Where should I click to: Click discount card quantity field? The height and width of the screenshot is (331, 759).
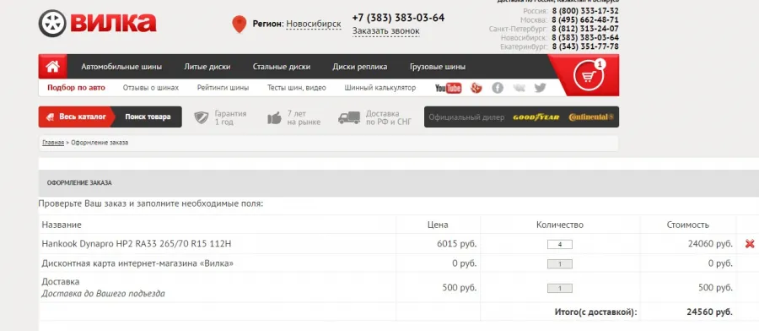click(x=560, y=264)
